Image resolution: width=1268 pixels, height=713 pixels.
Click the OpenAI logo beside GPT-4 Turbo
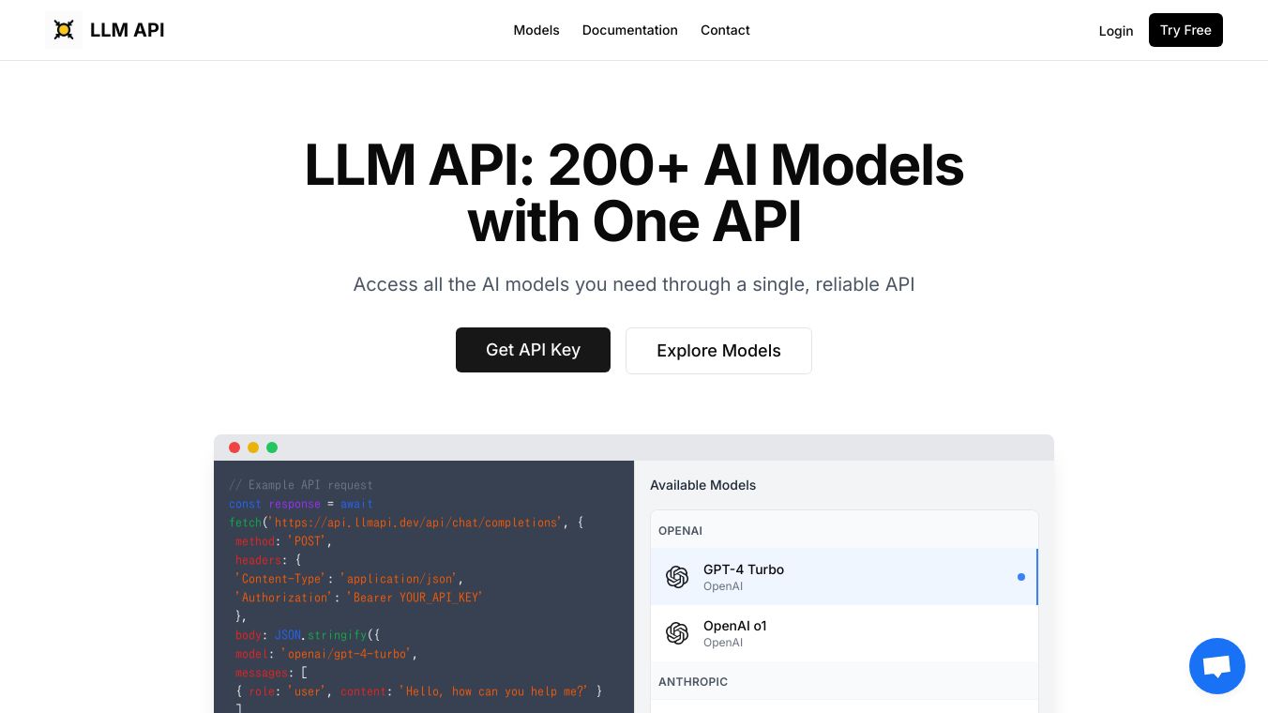[x=677, y=577]
